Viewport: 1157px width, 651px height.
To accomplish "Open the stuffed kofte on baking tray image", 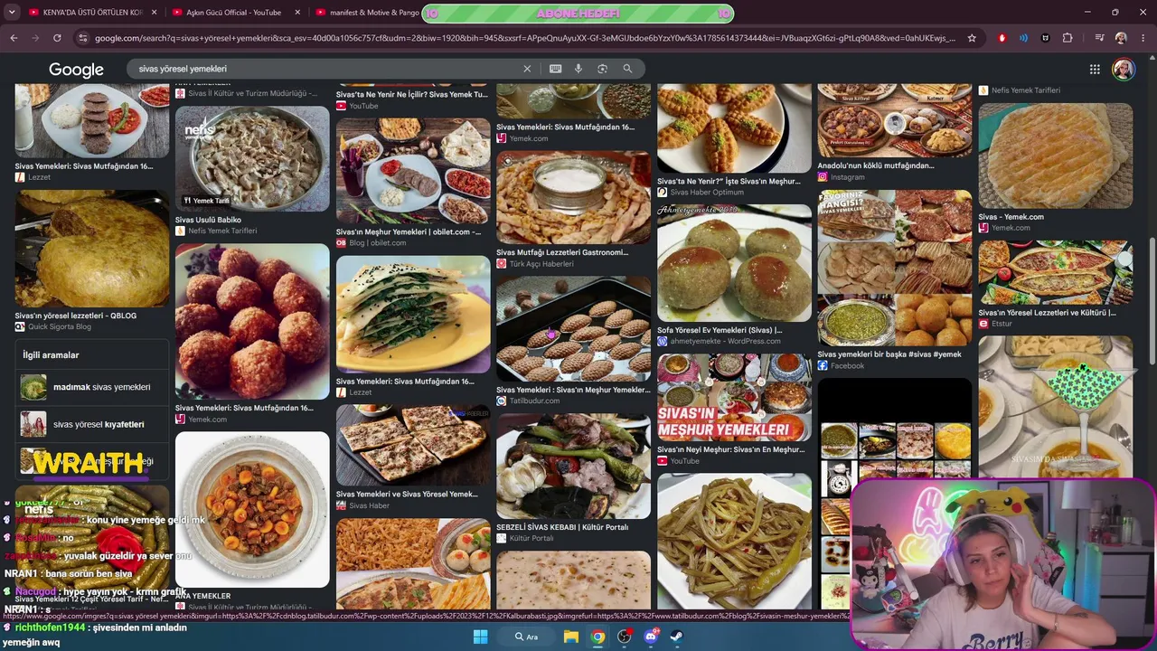I will point(573,329).
